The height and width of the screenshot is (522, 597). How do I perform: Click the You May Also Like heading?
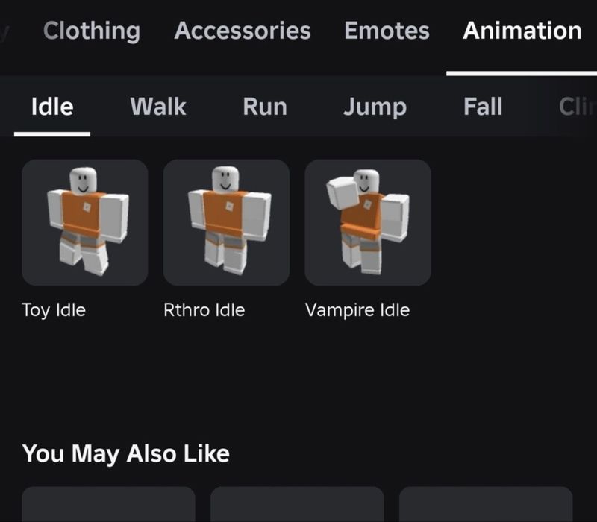point(126,454)
